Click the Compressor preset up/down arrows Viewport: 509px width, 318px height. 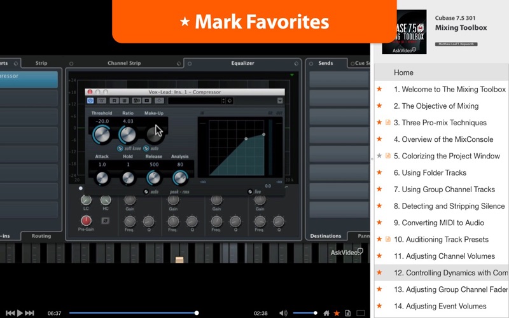coord(223,101)
